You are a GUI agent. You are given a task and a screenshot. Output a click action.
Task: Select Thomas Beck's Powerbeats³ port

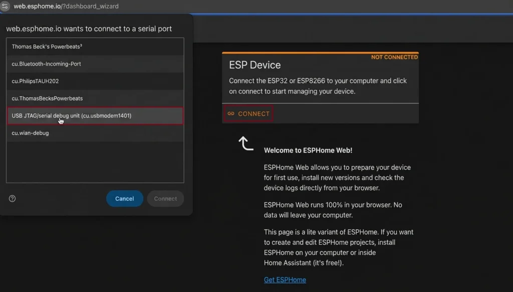click(95, 47)
